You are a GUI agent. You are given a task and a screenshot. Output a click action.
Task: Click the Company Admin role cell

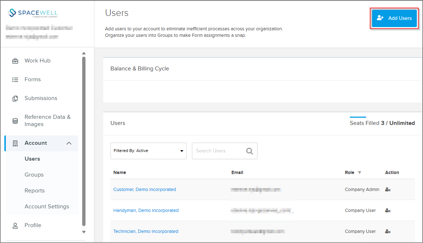(x=362, y=190)
